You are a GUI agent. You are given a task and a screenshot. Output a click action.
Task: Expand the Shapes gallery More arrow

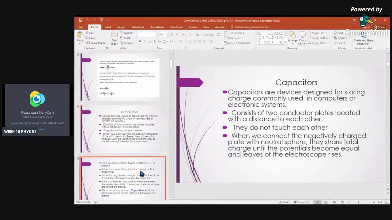[x=285, y=42]
